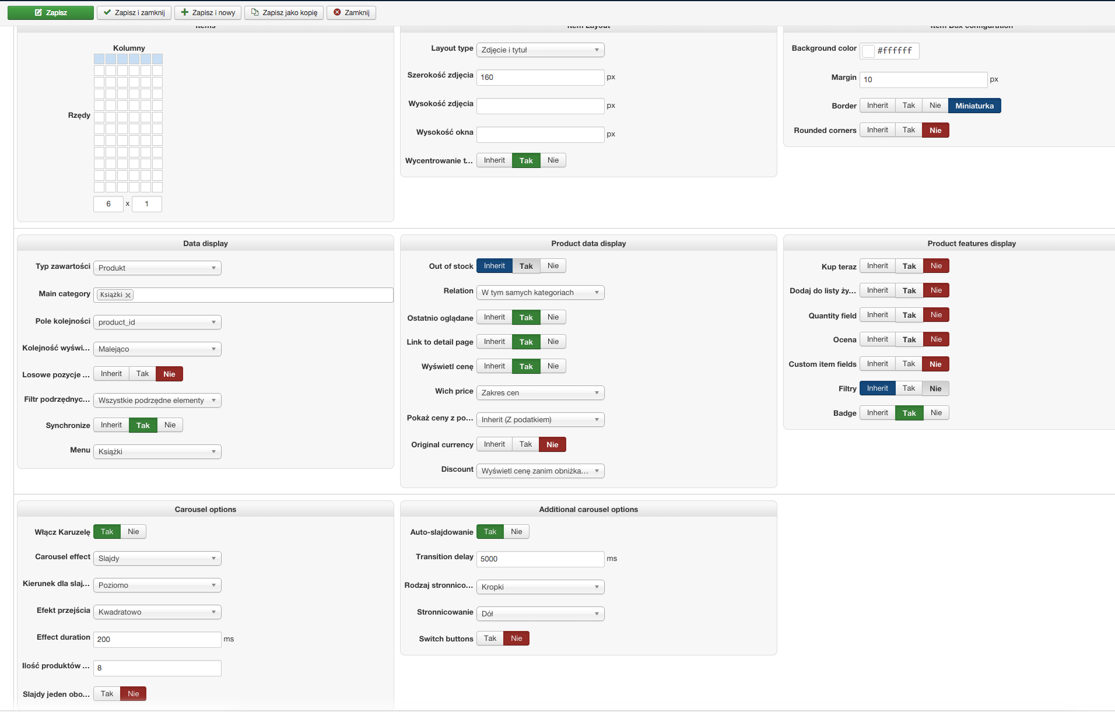Expand the Filtr podrzędnych dropdown
Screen dimensions: 1115x712
[x=157, y=401]
